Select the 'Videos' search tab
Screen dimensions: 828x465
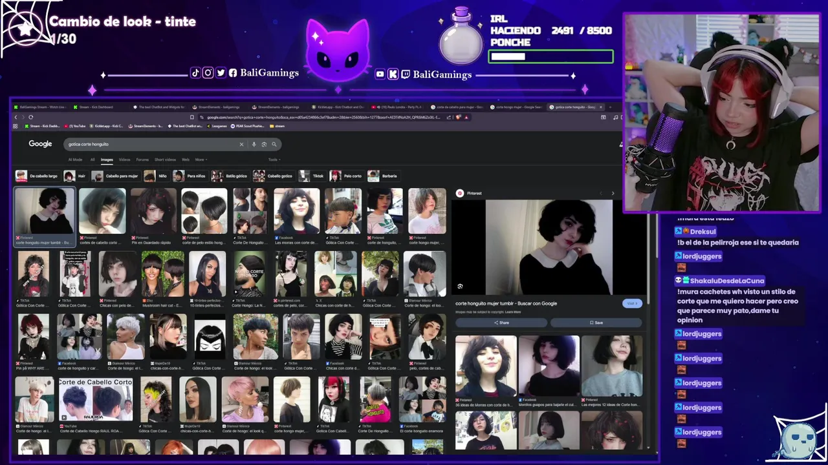124,160
